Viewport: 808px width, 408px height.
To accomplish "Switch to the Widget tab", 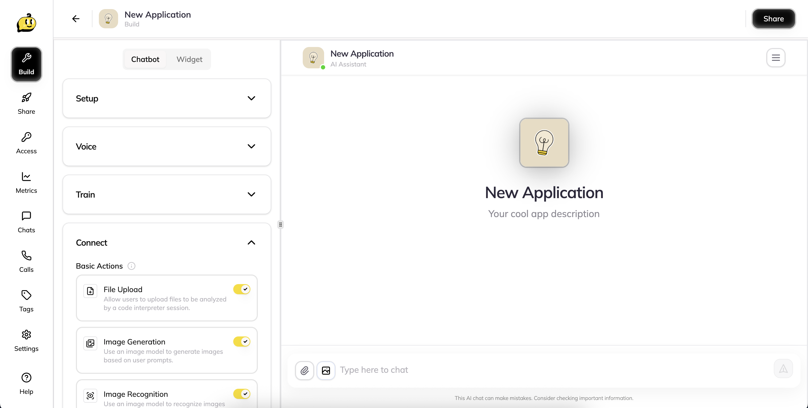I will pos(189,59).
